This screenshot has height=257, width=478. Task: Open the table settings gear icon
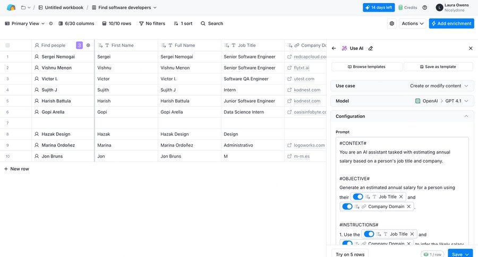pyautogui.click(x=392, y=23)
